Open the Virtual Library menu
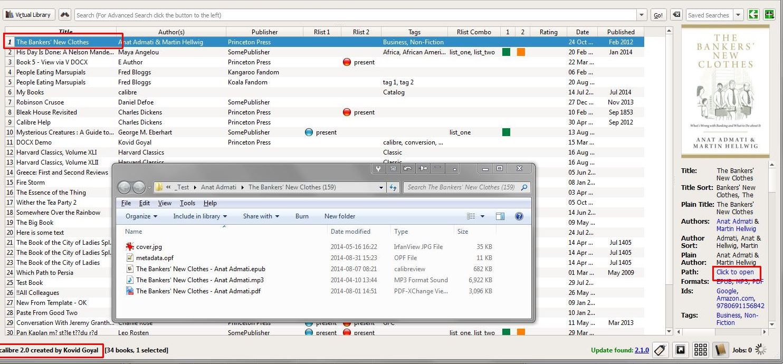 click(28, 15)
